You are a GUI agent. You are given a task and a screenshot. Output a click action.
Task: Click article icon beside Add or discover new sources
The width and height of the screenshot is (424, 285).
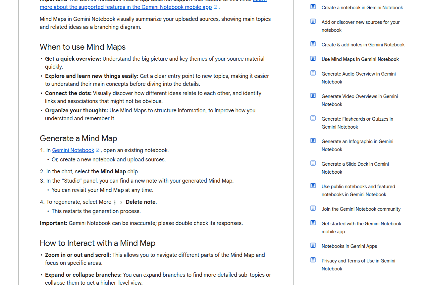tap(313, 21)
